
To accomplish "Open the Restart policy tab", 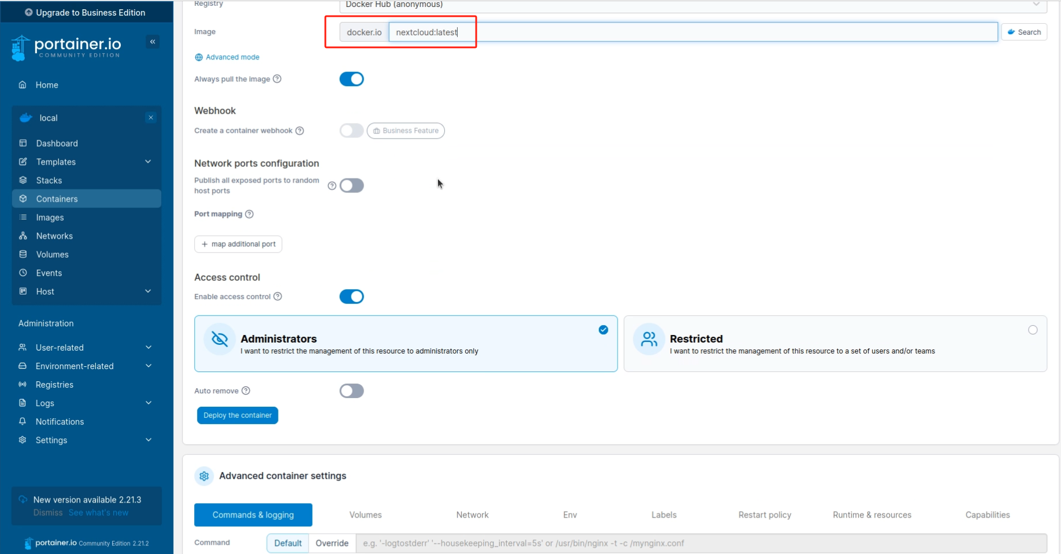I will click(x=765, y=515).
